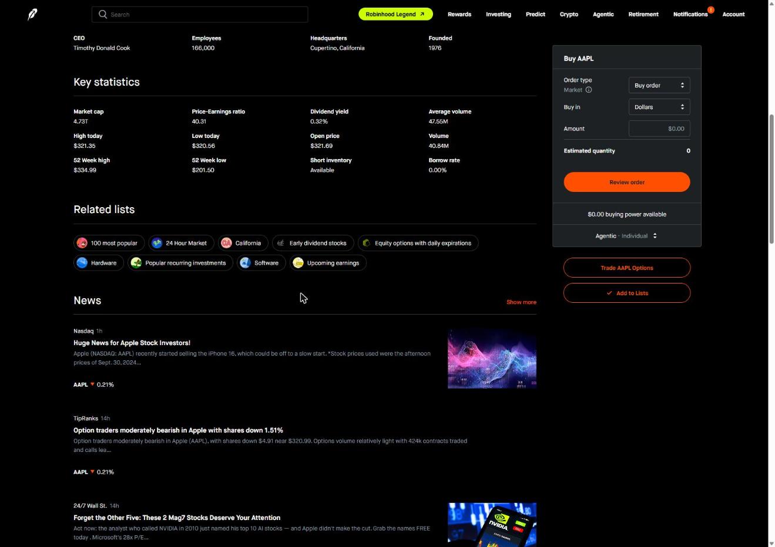Click the Amount input field
The height and width of the screenshot is (547, 775).
(x=659, y=129)
